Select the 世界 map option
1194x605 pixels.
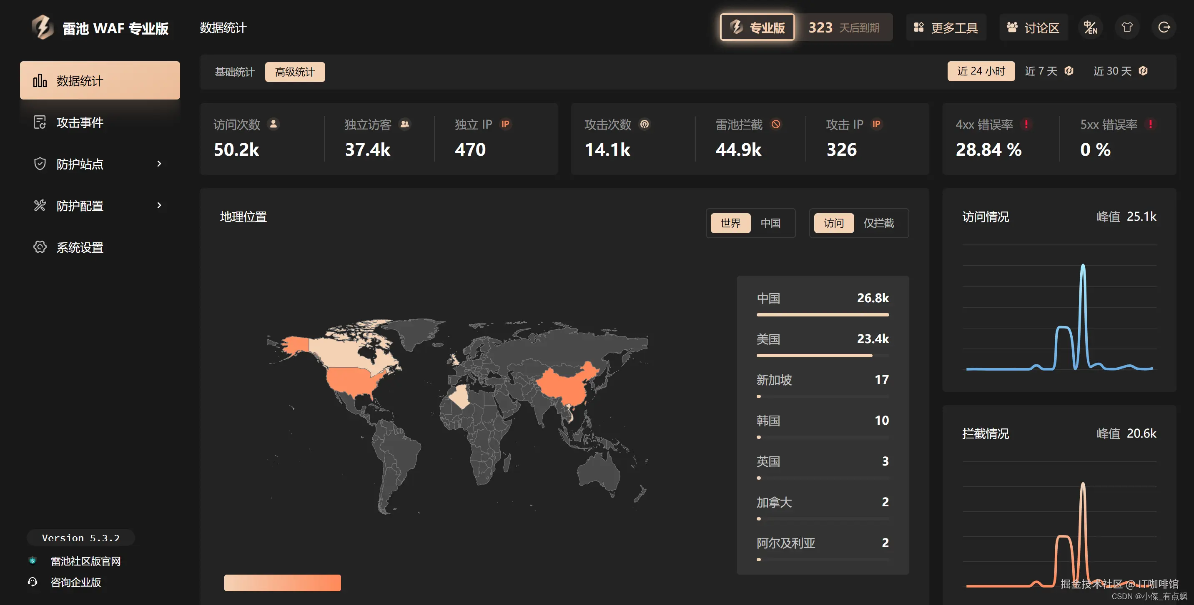tap(730, 223)
